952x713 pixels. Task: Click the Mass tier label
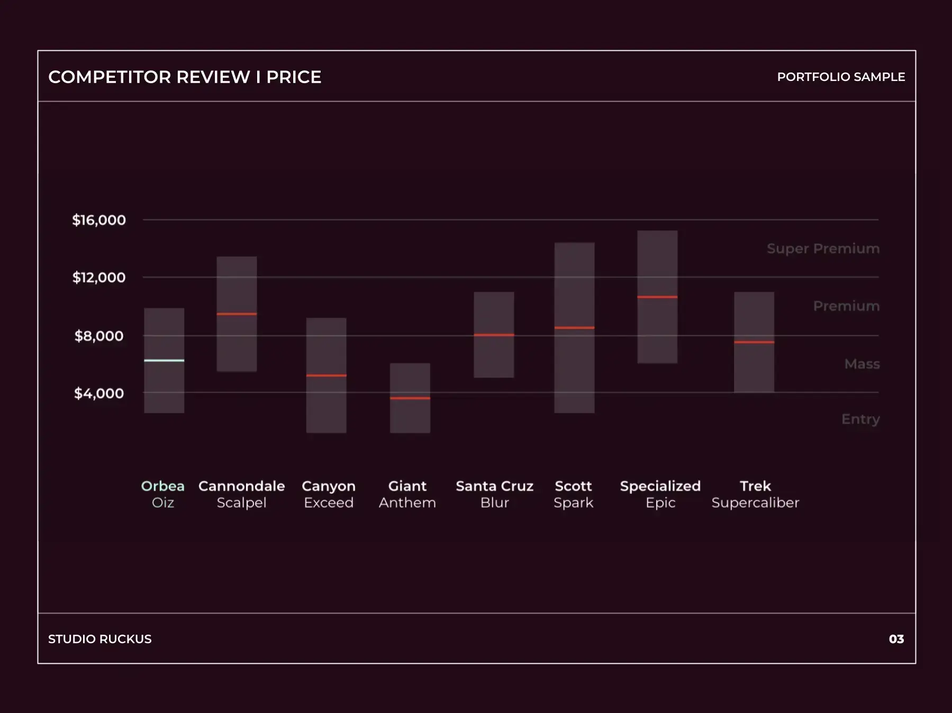pyautogui.click(x=862, y=364)
